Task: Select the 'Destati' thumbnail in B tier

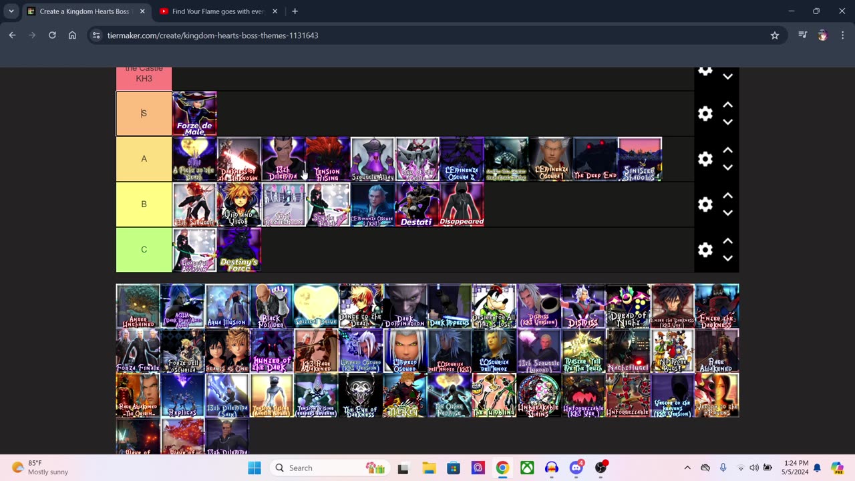Action: point(417,204)
